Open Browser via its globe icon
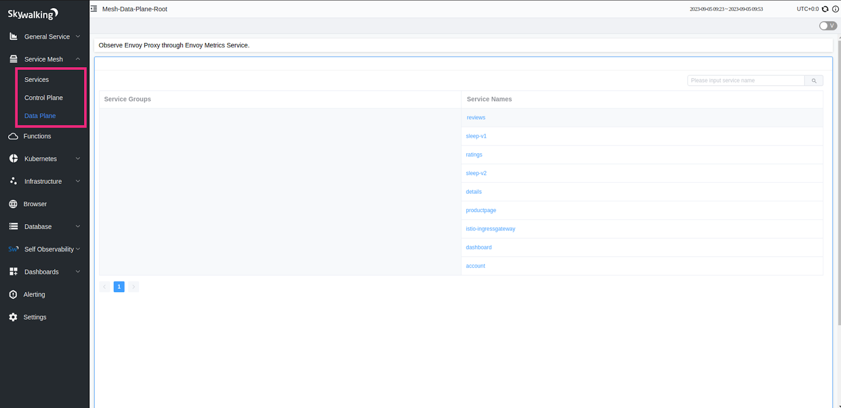 click(x=13, y=204)
